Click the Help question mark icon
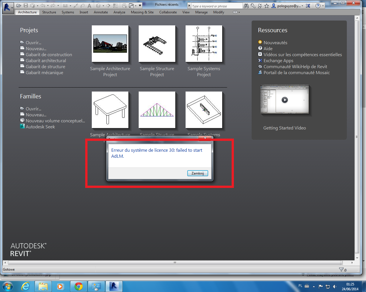The height and width of the screenshot is (292, 366). (318, 6)
